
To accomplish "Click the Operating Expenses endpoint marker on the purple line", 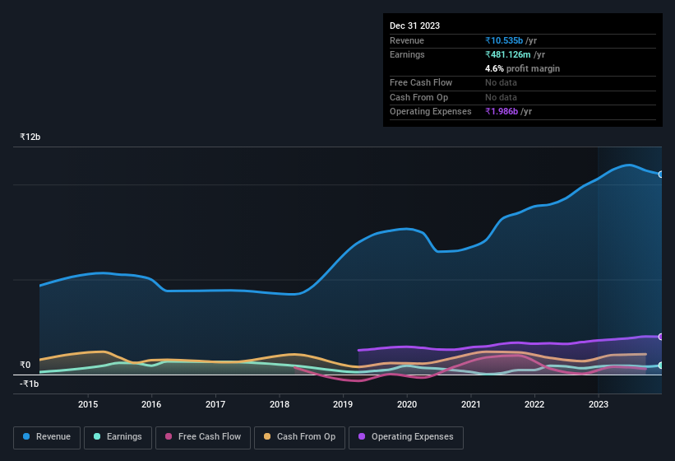I will (x=661, y=337).
